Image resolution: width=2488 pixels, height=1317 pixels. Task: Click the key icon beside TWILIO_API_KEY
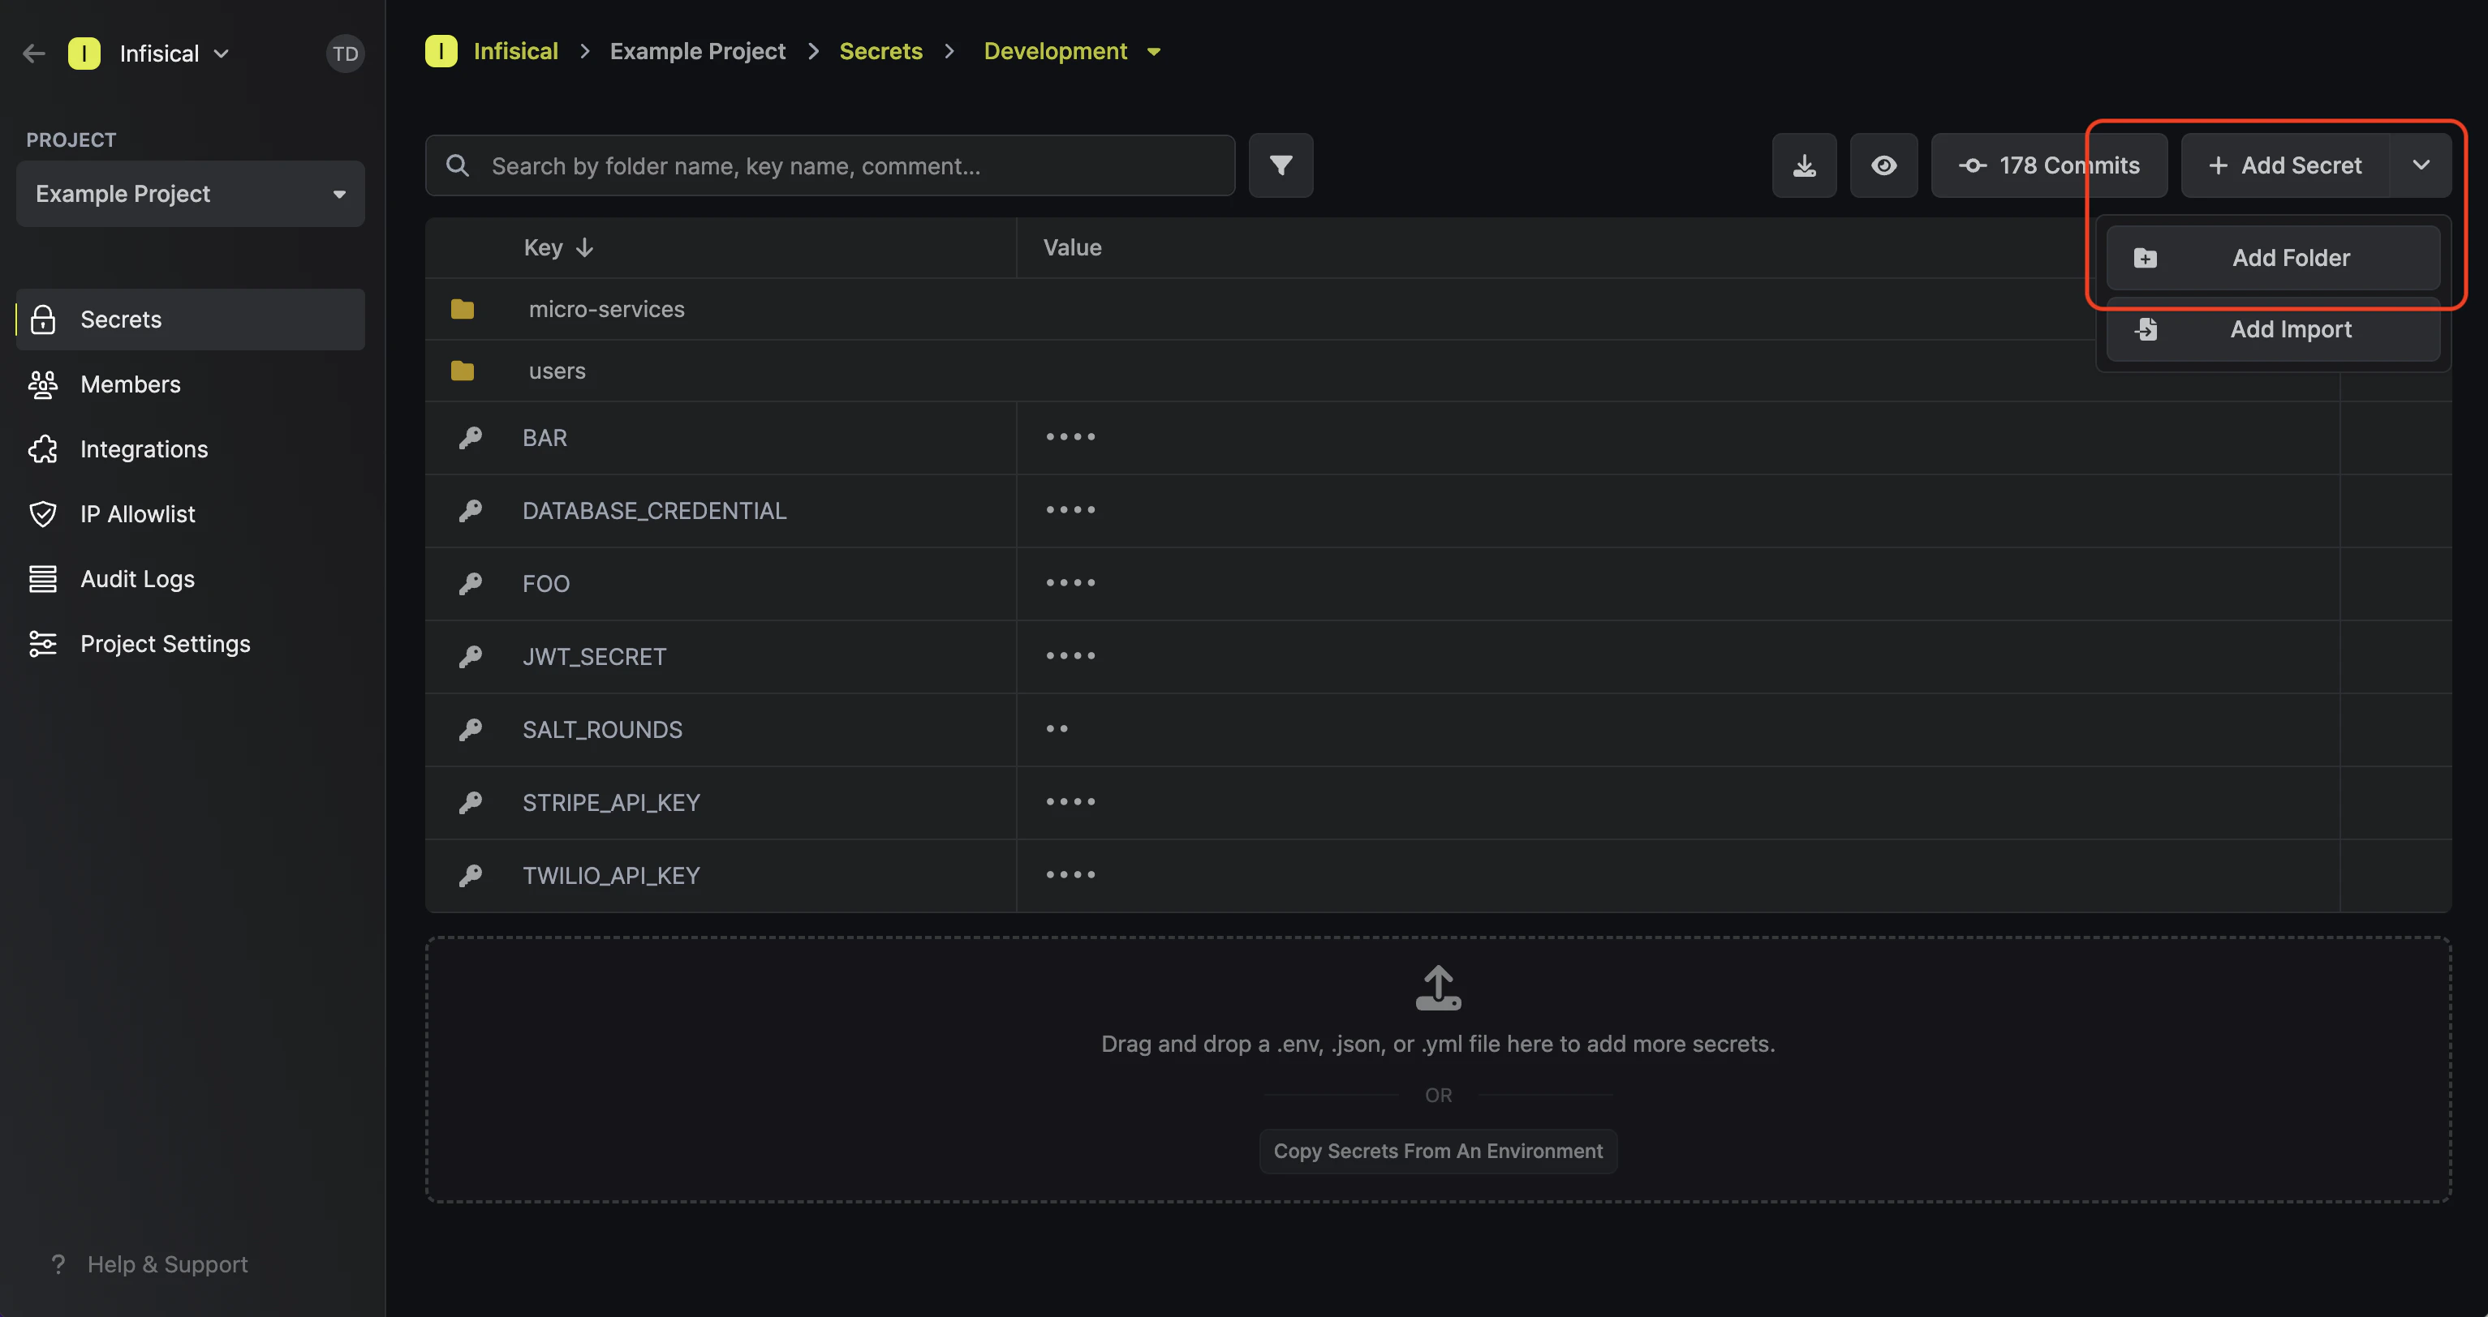[x=471, y=875]
